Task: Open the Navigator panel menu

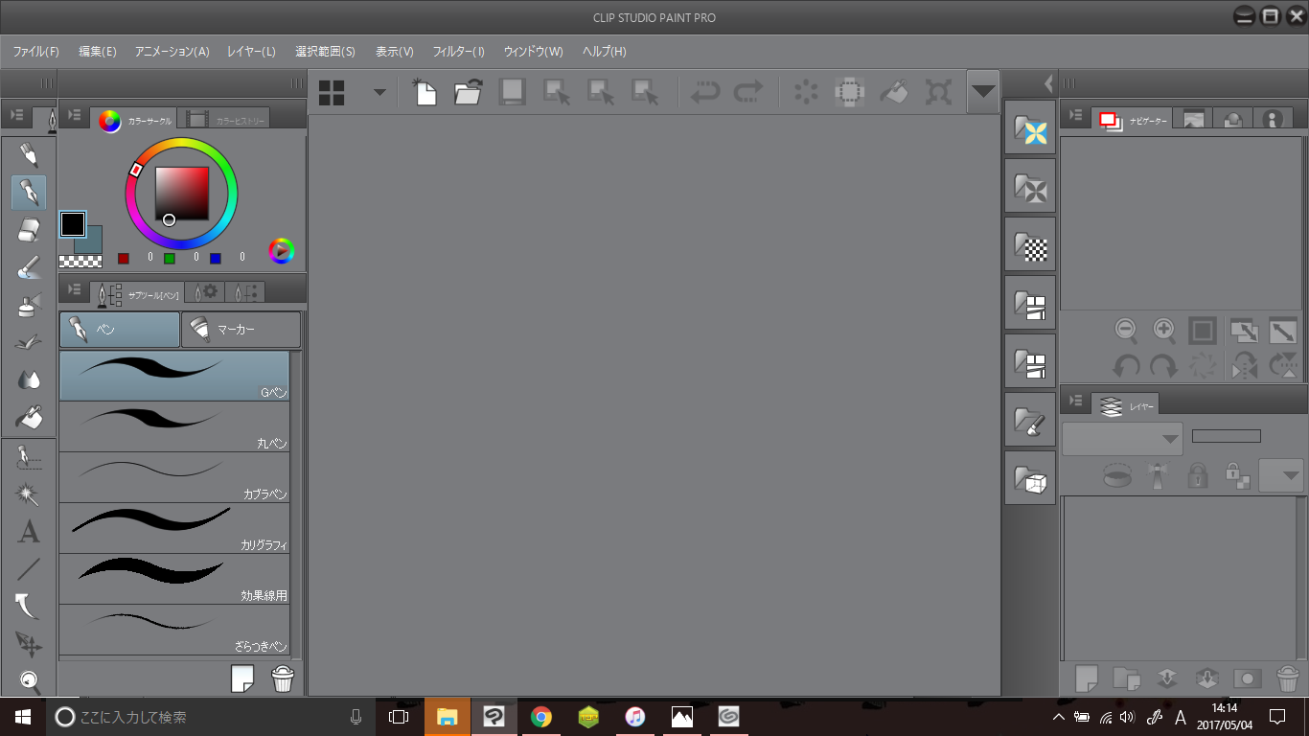Action: click(x=1075, y=116)
